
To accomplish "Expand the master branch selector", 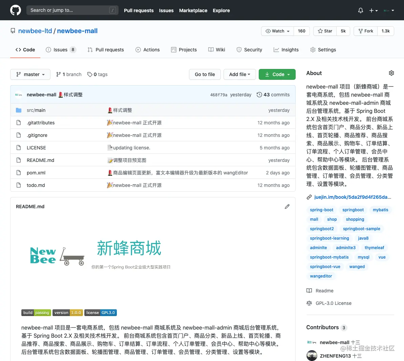I will pos(30,74).
